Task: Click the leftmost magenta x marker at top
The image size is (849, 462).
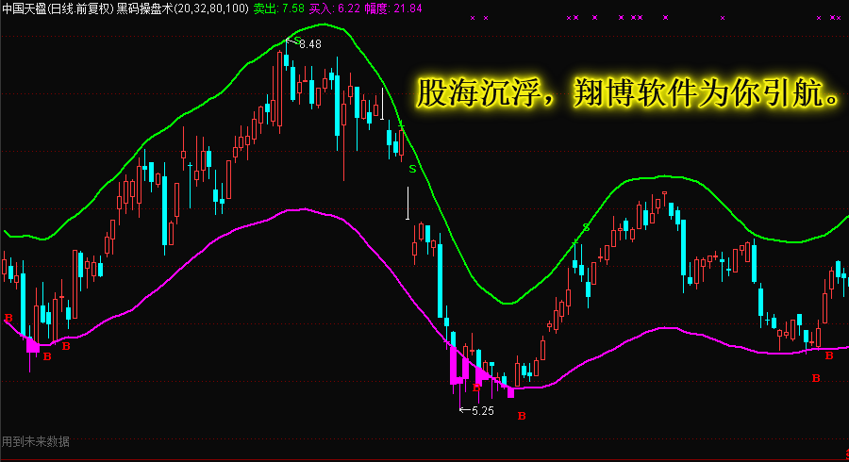Action: 472,18
